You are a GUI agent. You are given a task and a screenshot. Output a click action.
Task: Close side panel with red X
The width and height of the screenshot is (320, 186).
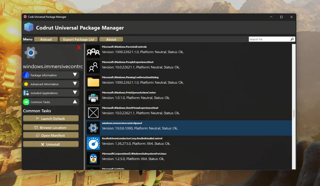79,48
